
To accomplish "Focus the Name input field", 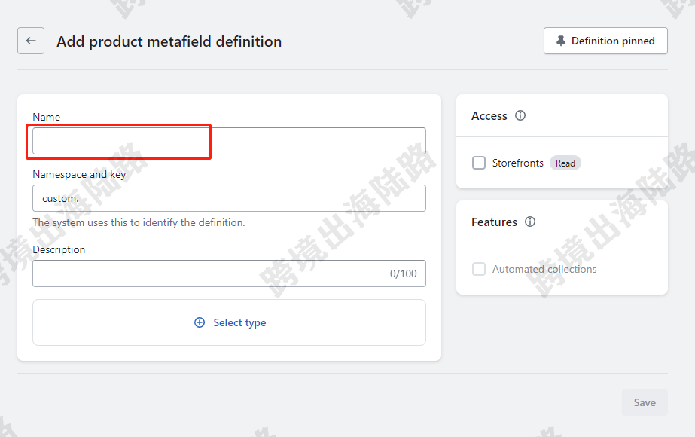I will click(x=229, y=141).
